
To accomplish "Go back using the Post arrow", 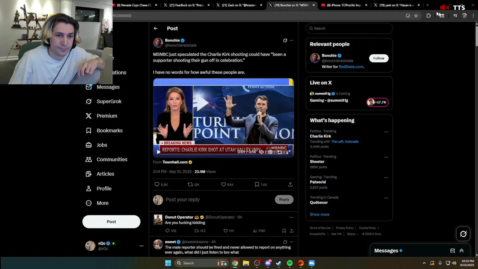I will pos(156,28).
